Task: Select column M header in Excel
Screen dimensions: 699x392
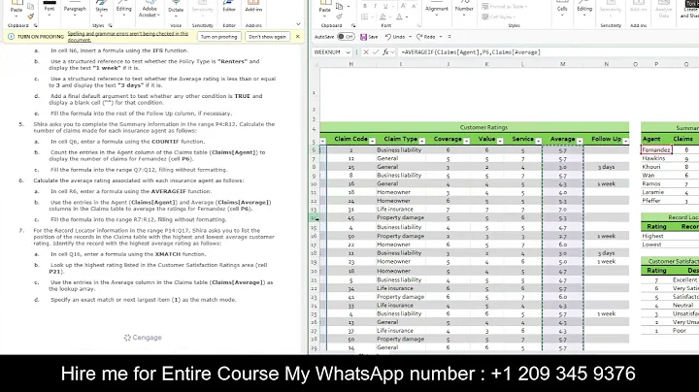Action: 562,64
